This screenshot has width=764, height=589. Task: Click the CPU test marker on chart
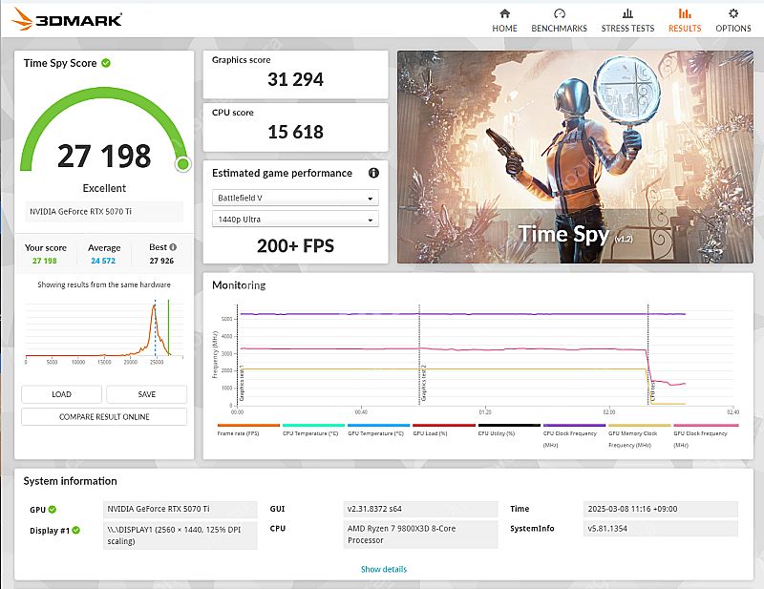652,391
